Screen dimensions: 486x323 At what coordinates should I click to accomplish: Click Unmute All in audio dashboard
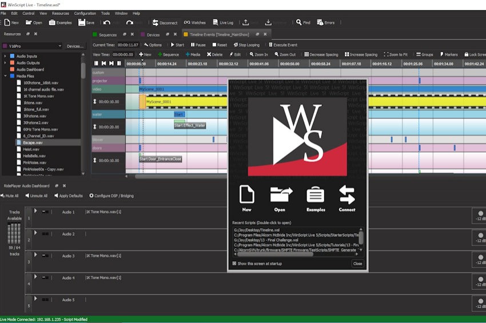coord(37,196)
